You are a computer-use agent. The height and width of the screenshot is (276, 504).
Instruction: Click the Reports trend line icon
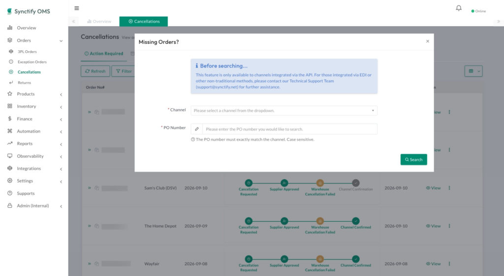(10, 143)
